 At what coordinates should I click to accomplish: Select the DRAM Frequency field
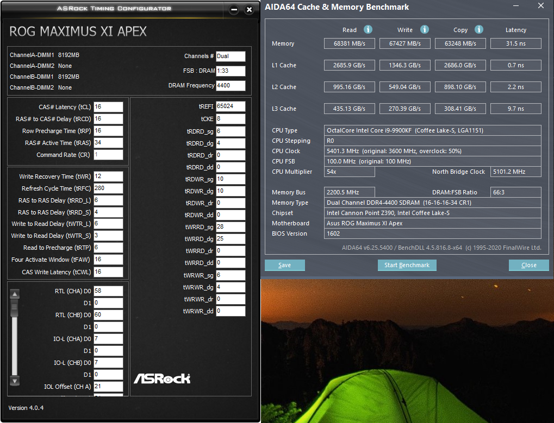point(231,86)
